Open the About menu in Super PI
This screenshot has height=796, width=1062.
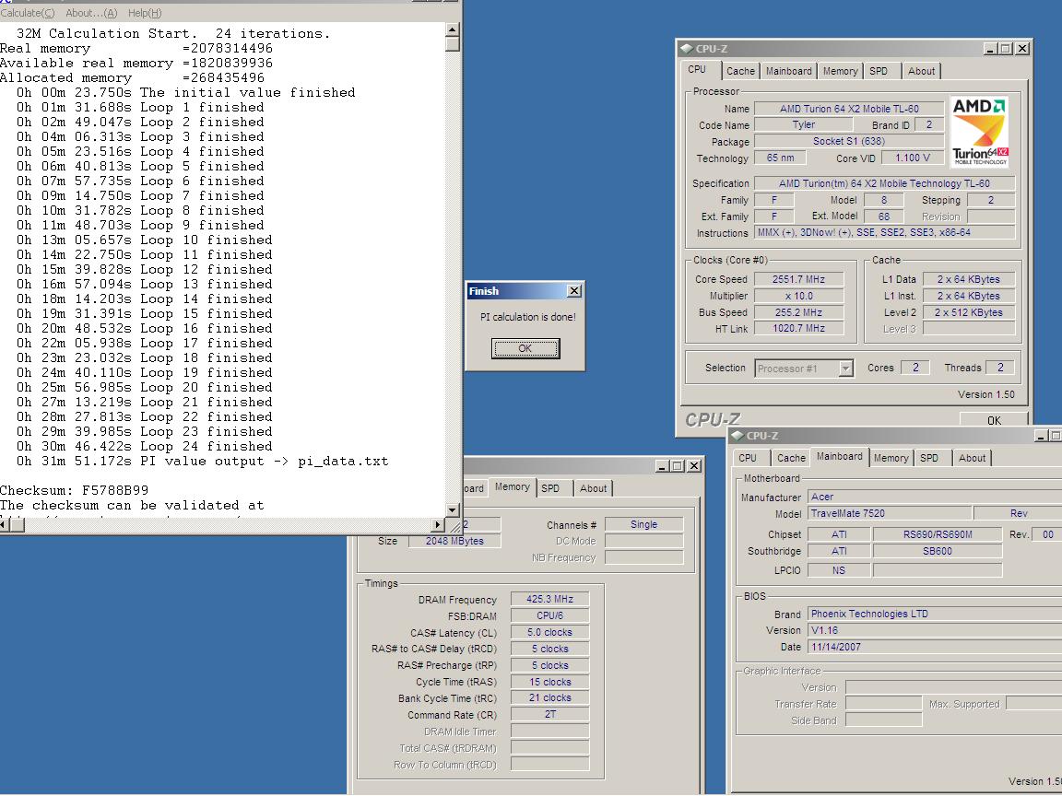pos(91,13)
